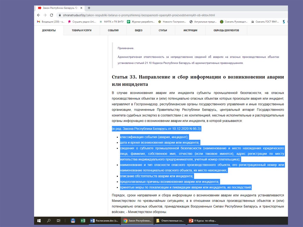Click the floppy disk taskbar icon
The height and width of the screenshot is (227, 303).
coord(73,220)
